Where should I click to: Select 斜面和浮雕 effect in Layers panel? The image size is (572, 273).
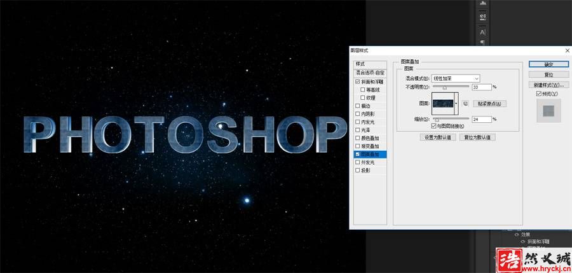(538, 242)
